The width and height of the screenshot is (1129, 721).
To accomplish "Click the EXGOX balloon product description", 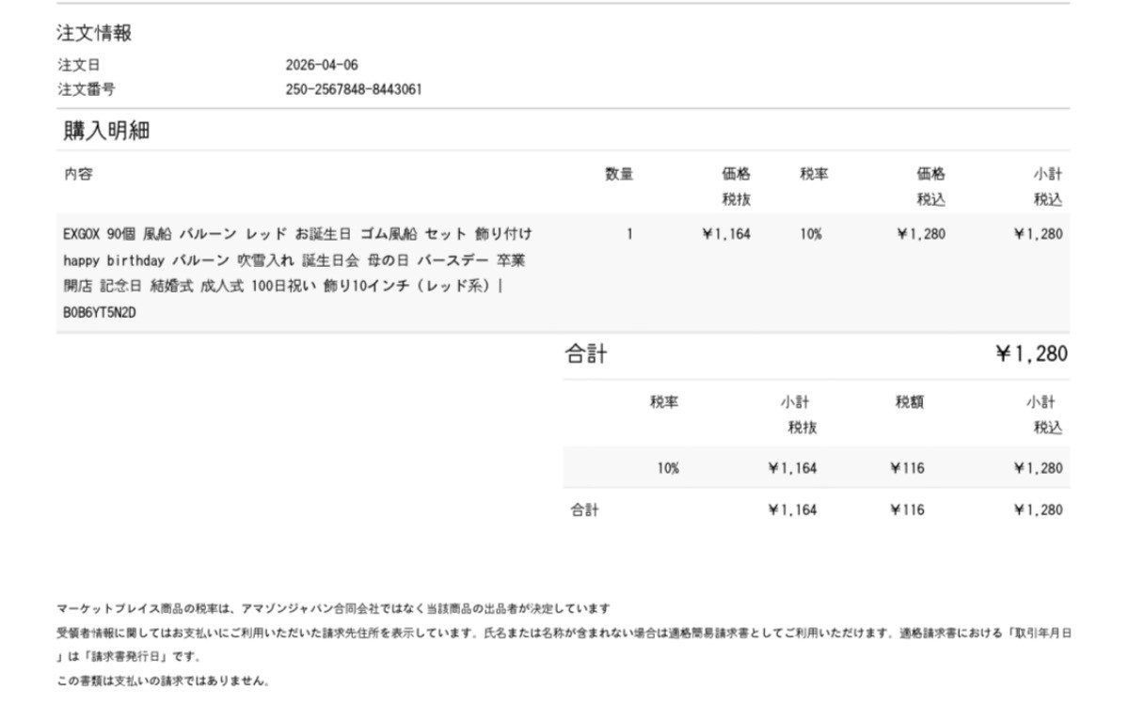I will pyautogui.click(x=297, y=259).
